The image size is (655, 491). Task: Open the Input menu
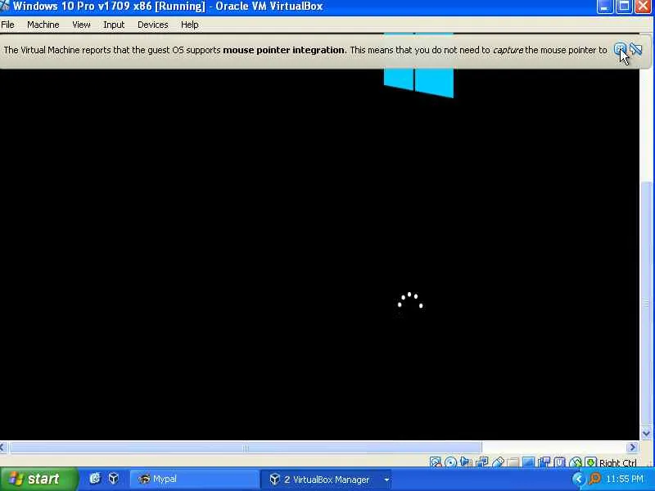coord(114,25)
